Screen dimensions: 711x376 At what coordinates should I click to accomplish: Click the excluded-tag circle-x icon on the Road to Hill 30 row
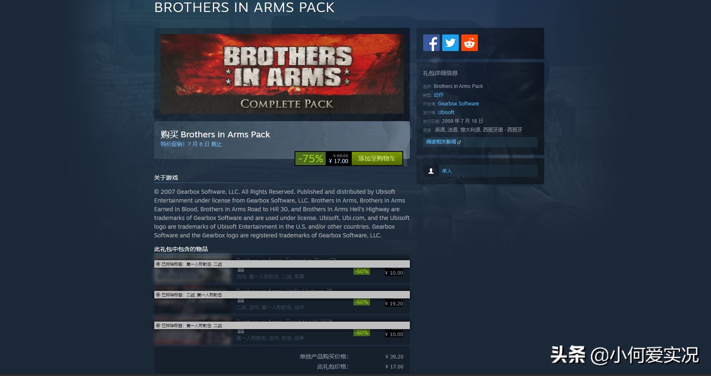coord(158,325)
